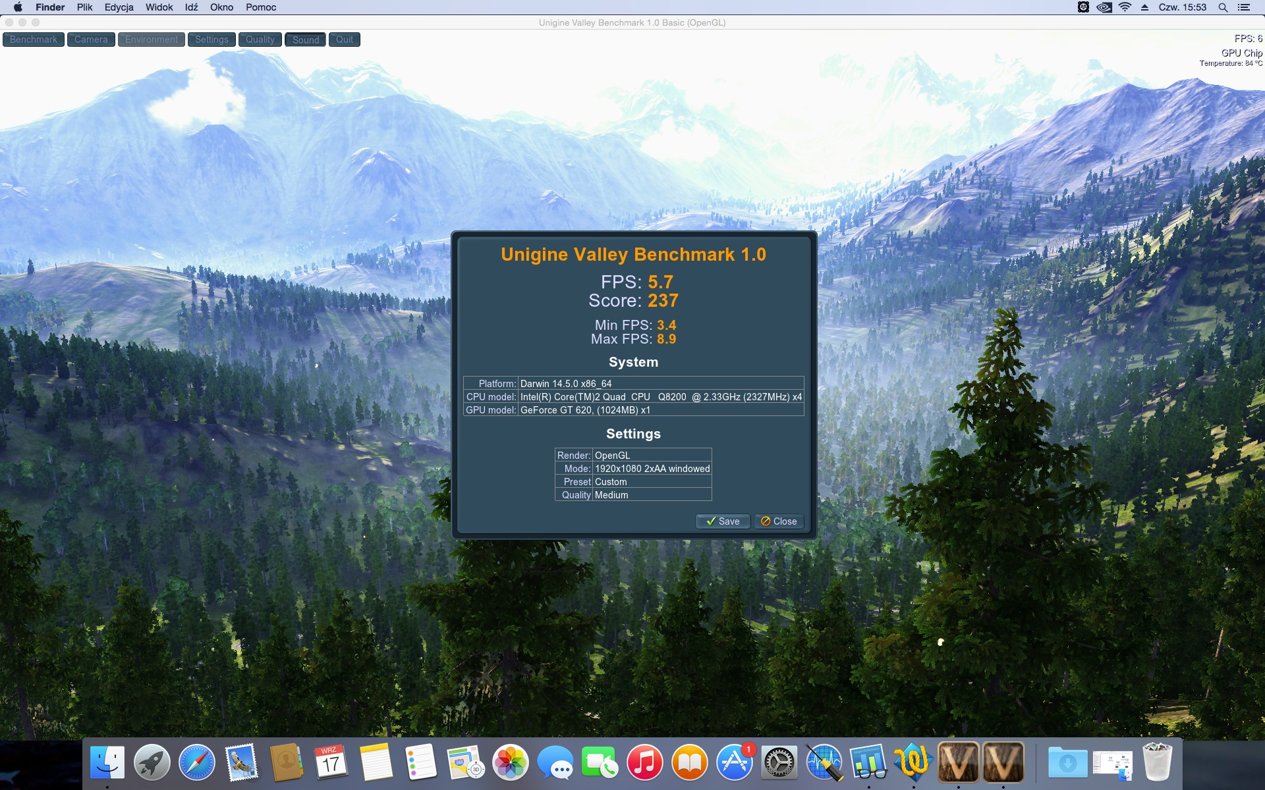Open iTunes from the dock
1265x790 pixels.
click(645, 763)
